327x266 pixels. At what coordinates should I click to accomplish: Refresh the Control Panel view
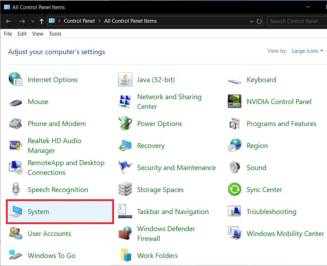point(259,21)
